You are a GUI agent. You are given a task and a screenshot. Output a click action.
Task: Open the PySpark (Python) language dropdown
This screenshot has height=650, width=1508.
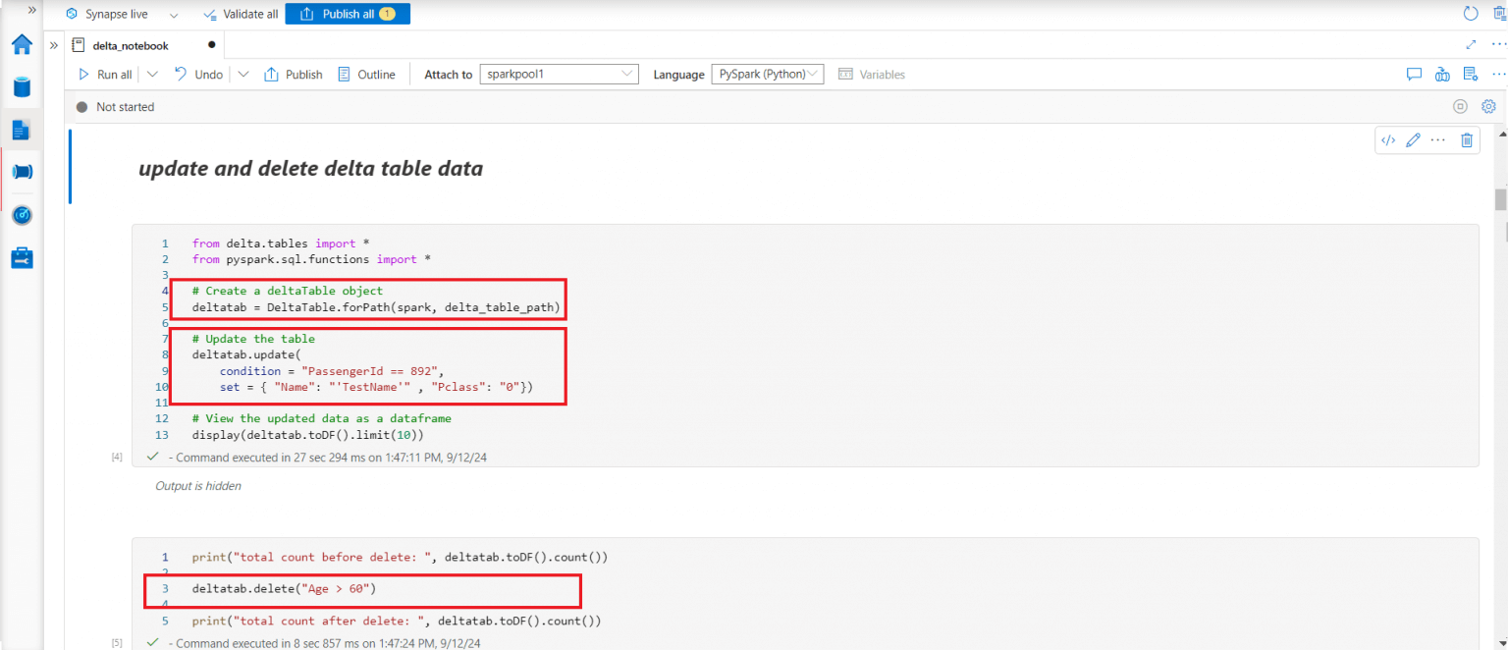pos(768,75)
